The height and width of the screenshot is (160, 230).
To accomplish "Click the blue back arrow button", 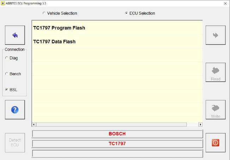I will (15, 35).
